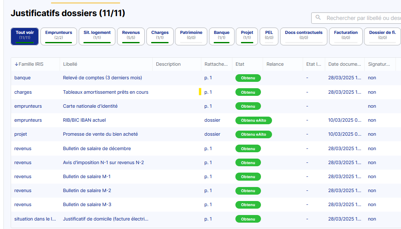Open Promesse de vente du bien acheté
The height and width of the screenshot is (229, 401).
point(100,134)
